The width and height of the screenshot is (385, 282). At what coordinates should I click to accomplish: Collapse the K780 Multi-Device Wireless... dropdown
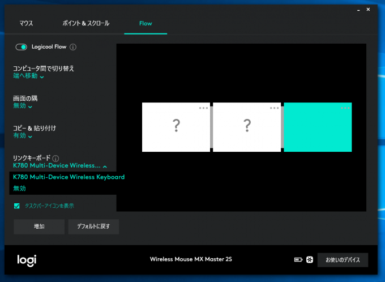point(60,165)
